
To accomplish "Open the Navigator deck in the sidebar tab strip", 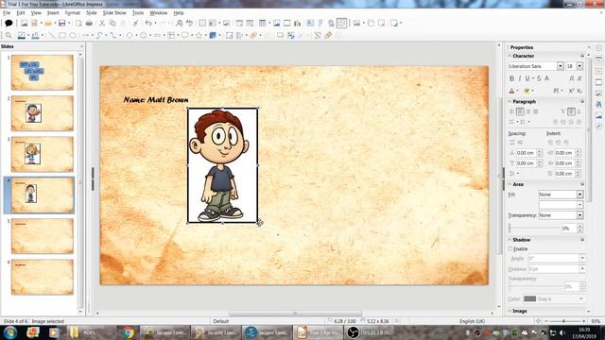I will [598, 127].
